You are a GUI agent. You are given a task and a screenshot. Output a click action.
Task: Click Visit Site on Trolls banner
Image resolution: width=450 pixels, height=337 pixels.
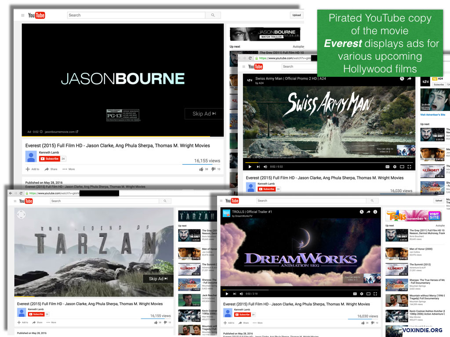click(434, 216)
